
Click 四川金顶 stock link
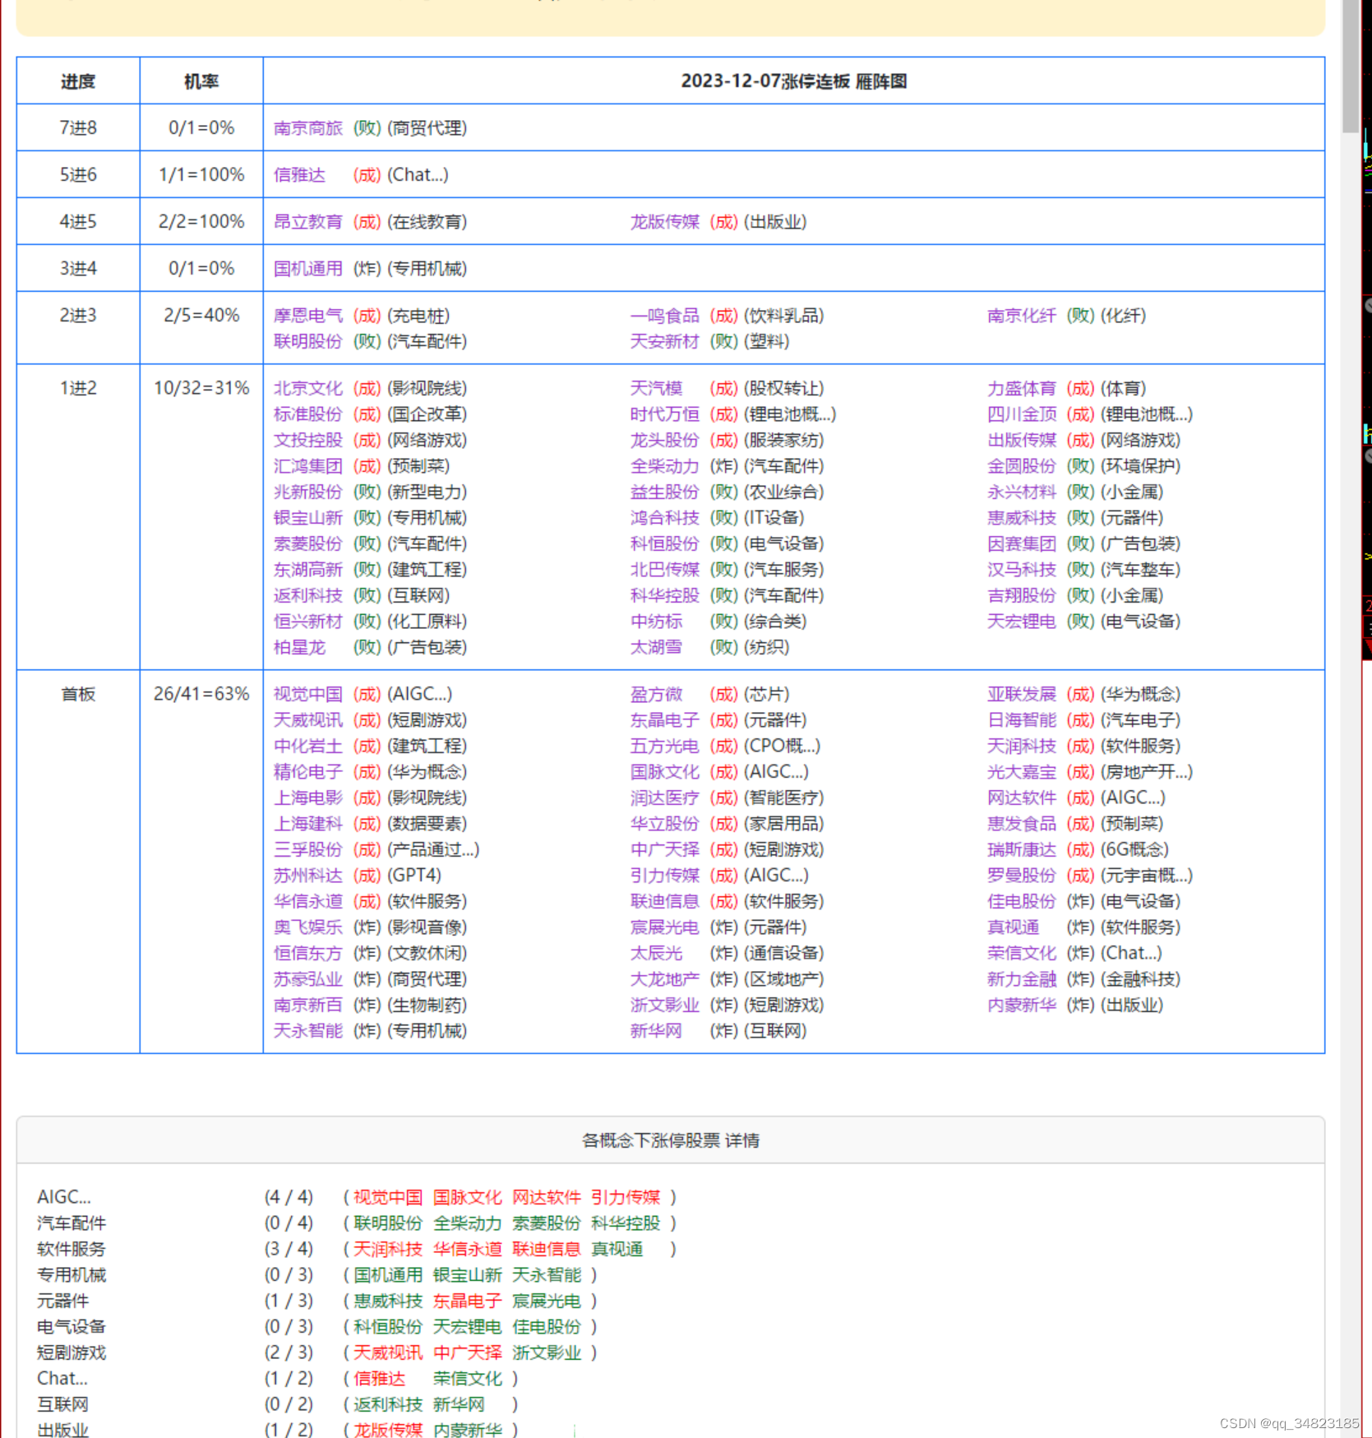(1021, 414)
